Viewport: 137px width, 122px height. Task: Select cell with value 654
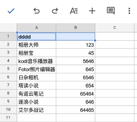76,85
